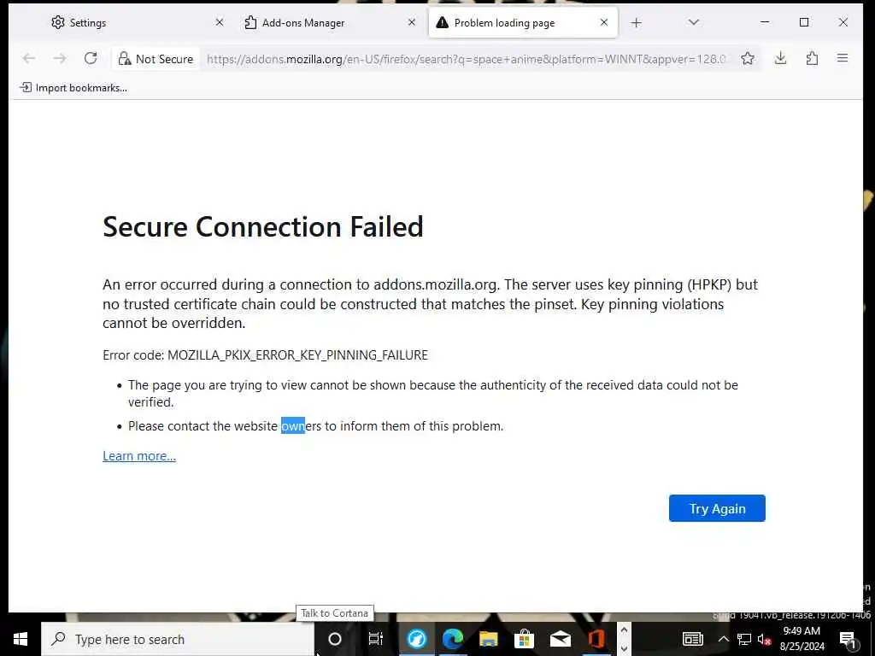Switch to the Settings tab
The image size is (875, 656).
pos(128,23)
